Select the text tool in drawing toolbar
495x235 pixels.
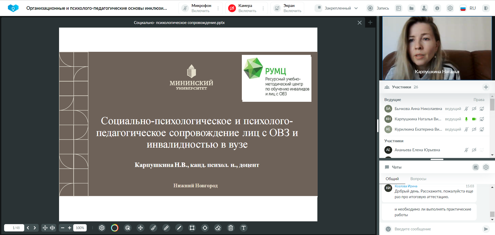point(243,228)
